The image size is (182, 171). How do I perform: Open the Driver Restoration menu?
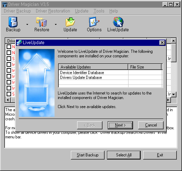coord(53,11)
